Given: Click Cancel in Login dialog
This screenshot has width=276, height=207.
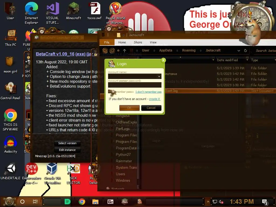Looking at the screenshot, I should pos(151,108).
